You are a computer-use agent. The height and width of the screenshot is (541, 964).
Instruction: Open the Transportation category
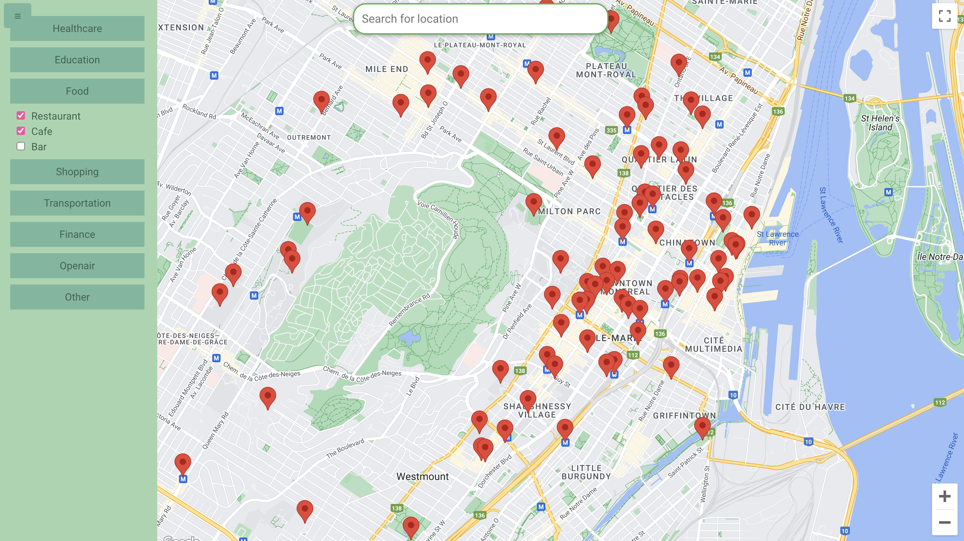coord(77,203)
